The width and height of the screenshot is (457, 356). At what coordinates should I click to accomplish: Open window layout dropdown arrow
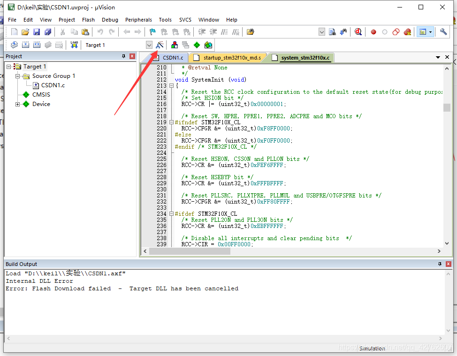pos(431,32)
